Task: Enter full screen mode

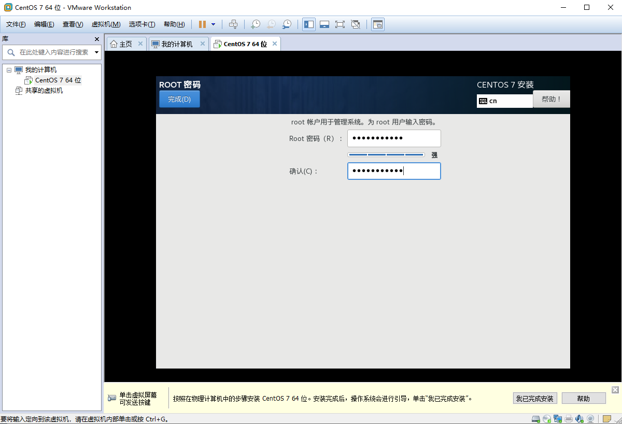Action: (x=340, y=24)
